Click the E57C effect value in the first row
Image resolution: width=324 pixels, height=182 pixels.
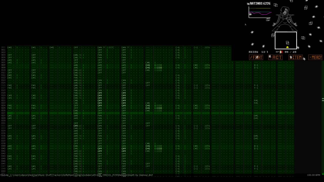[111, 48]
